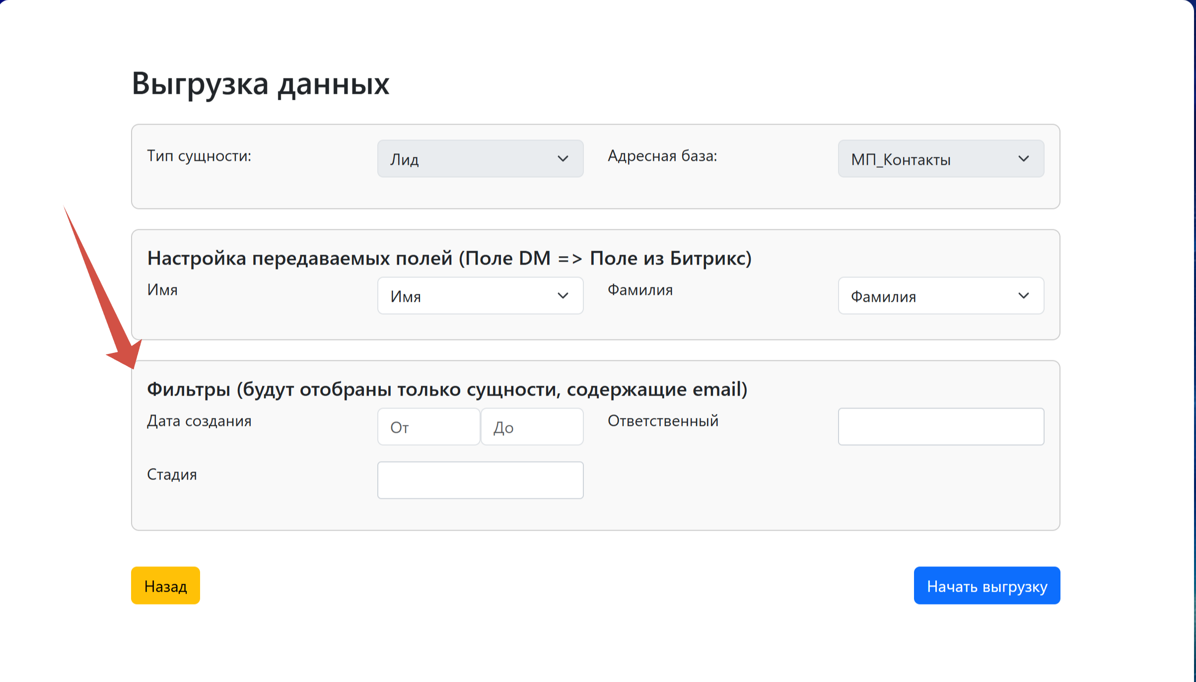Expand the Фамилия field mapping dropdown
Image resolution: width=1196 pixels, height=682 pixels.
(940, 296)
